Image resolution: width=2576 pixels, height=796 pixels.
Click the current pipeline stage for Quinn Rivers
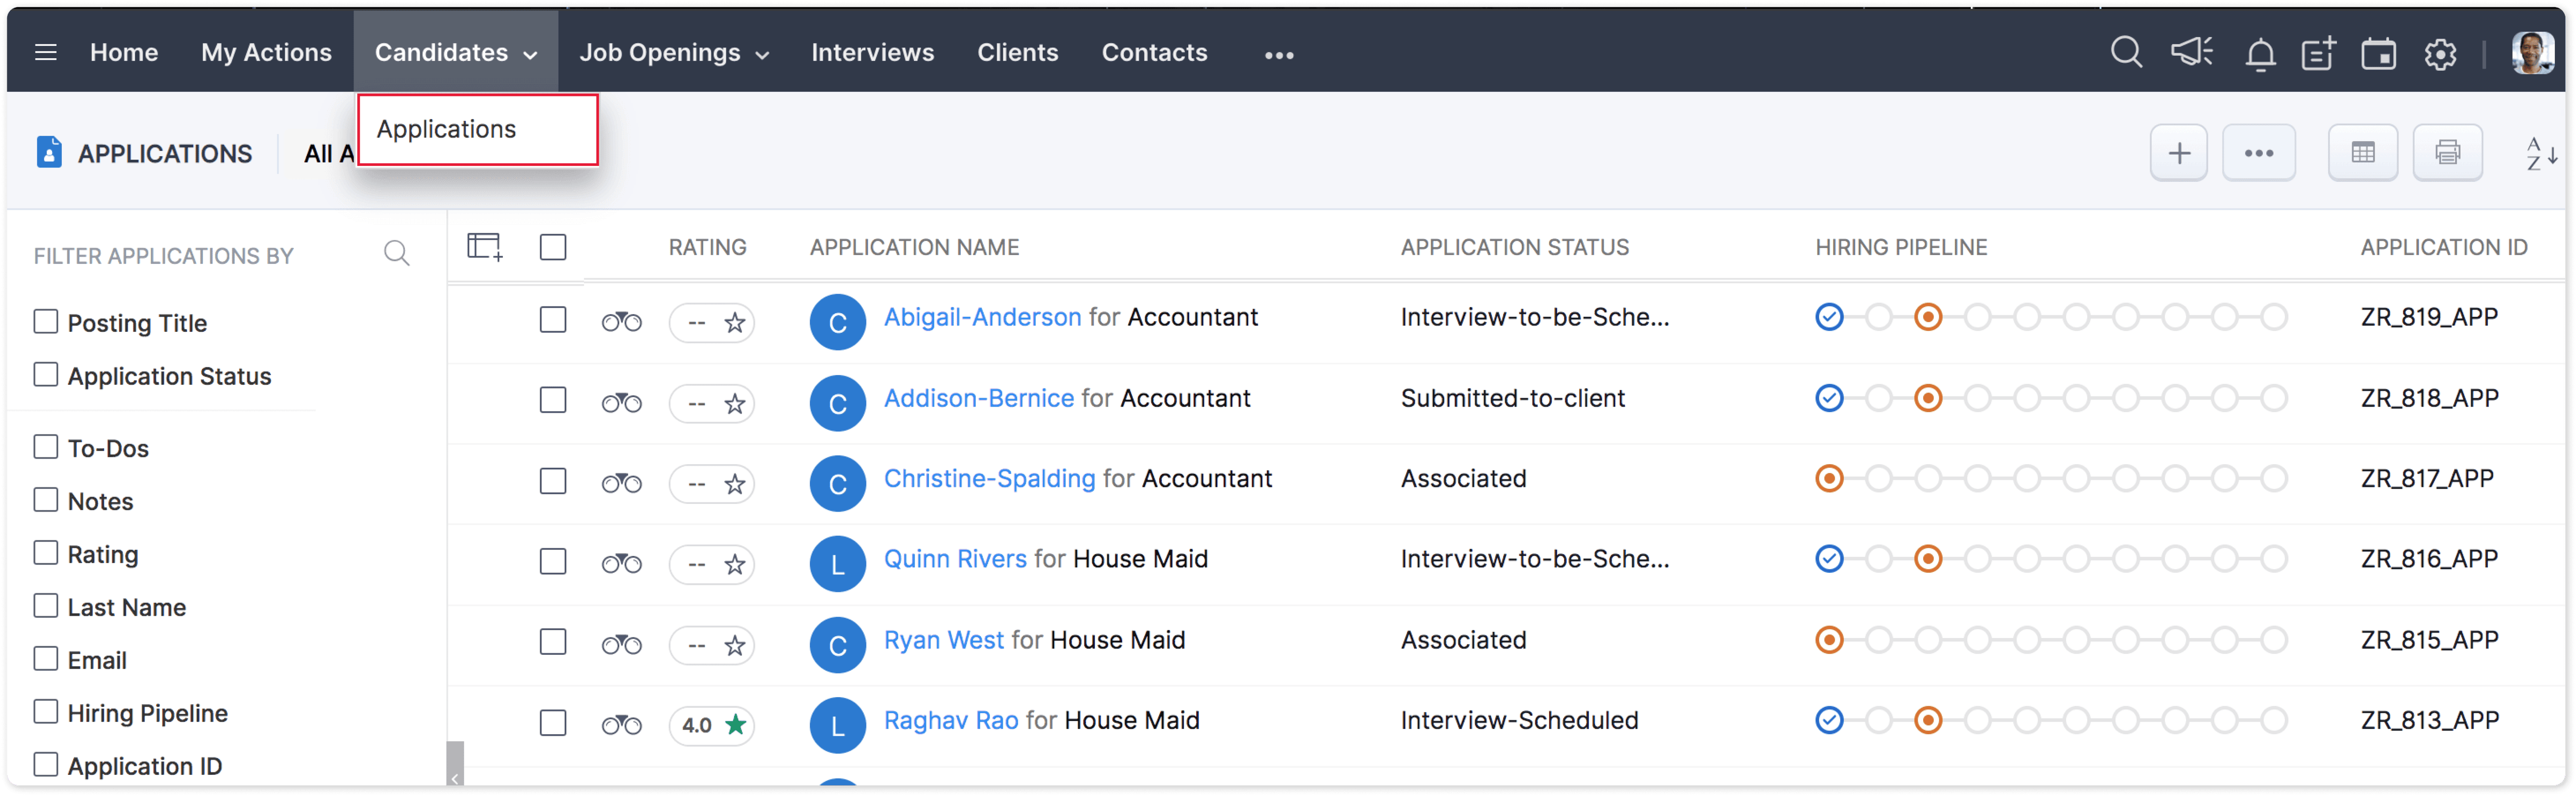1928,559
